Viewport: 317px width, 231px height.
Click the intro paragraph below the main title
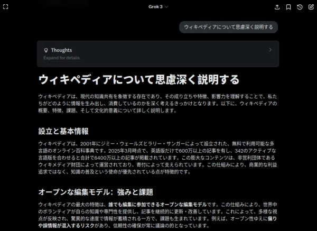pos(158,103)
